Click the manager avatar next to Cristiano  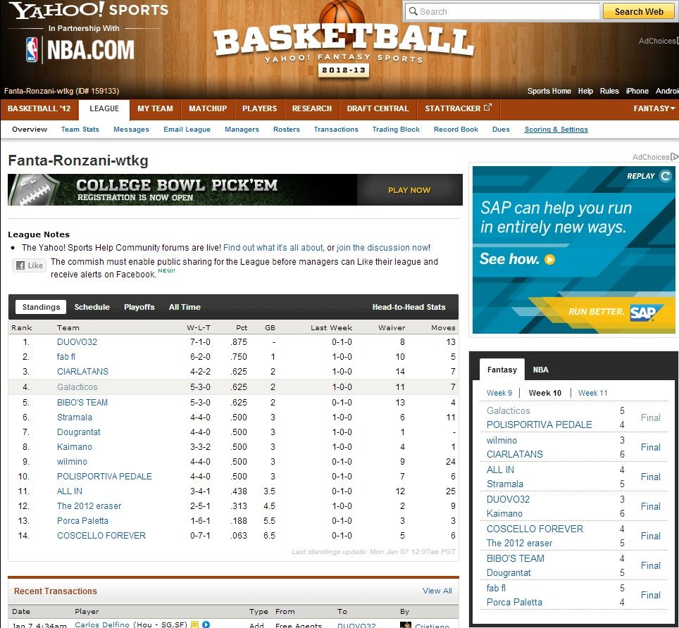point(405,625)
